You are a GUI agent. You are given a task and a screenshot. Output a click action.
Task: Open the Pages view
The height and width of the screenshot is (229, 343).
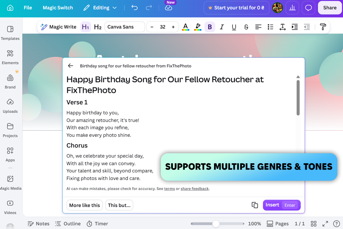point(278,224)
